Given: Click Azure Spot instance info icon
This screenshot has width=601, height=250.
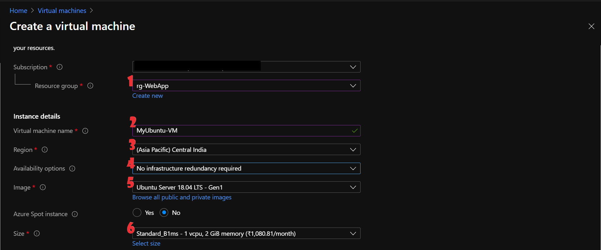Looking at the screenshot, I should coord(75,214).
